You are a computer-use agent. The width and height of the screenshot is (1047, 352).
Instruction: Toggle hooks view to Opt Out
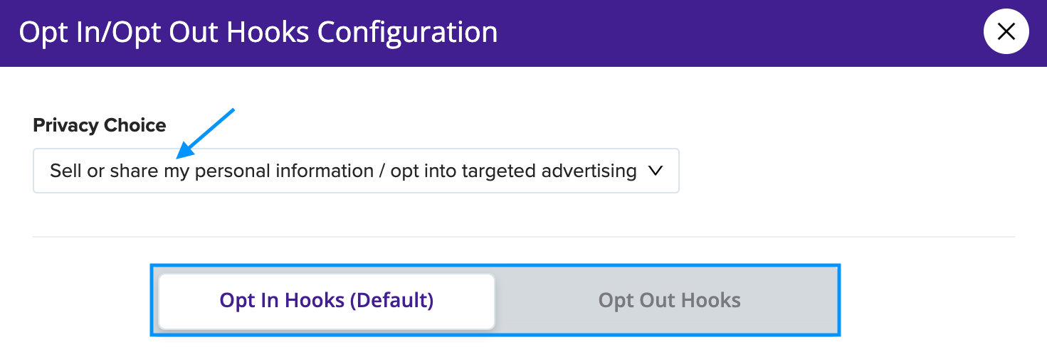(x=669, y=301)
